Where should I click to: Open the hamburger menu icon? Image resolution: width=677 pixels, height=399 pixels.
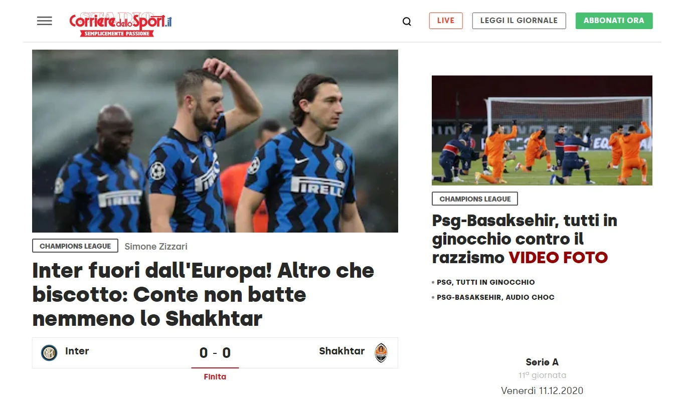(x=45, y=21)
